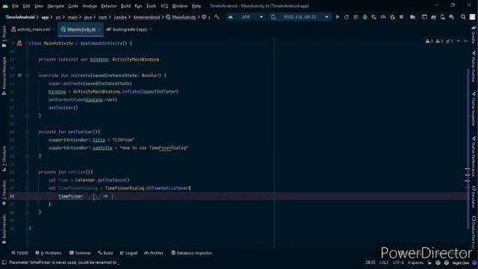Open the AVD Manager icon
The image size is (478, 269).
click(x=442, y=17)
